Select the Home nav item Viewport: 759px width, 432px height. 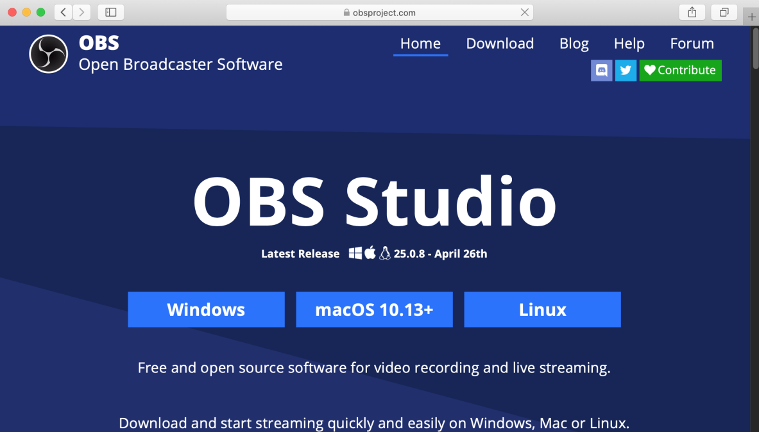click(420, 44)
